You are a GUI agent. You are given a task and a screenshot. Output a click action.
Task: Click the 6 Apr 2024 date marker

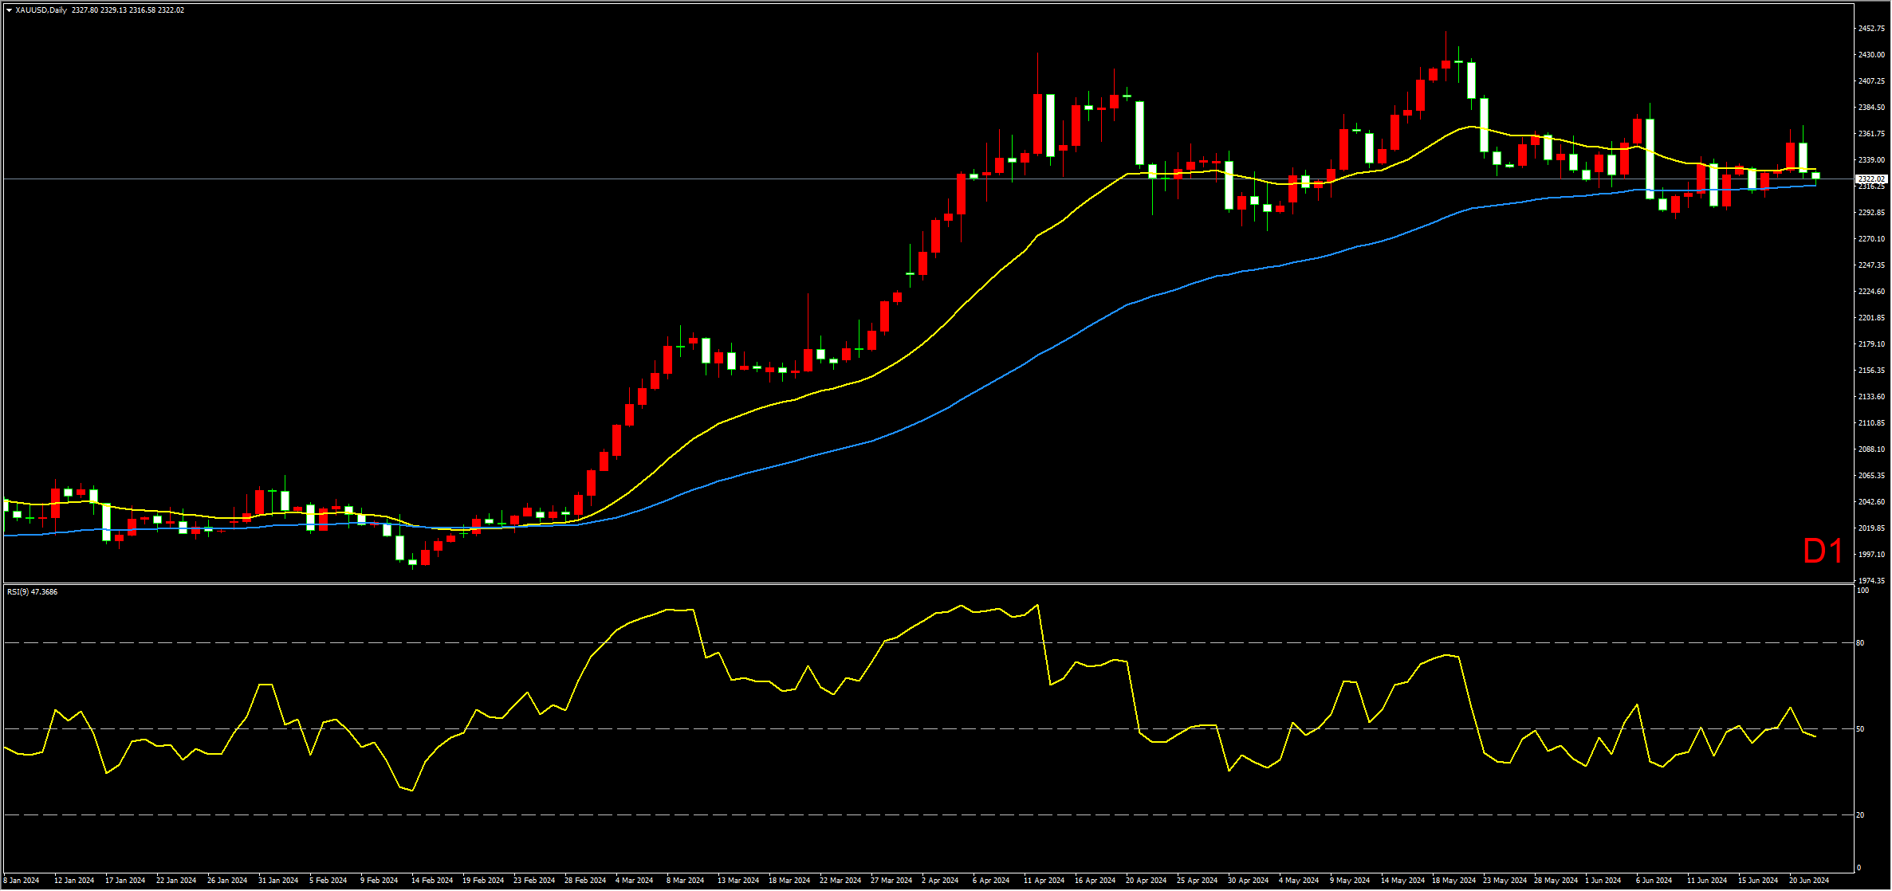coord(992,881)
